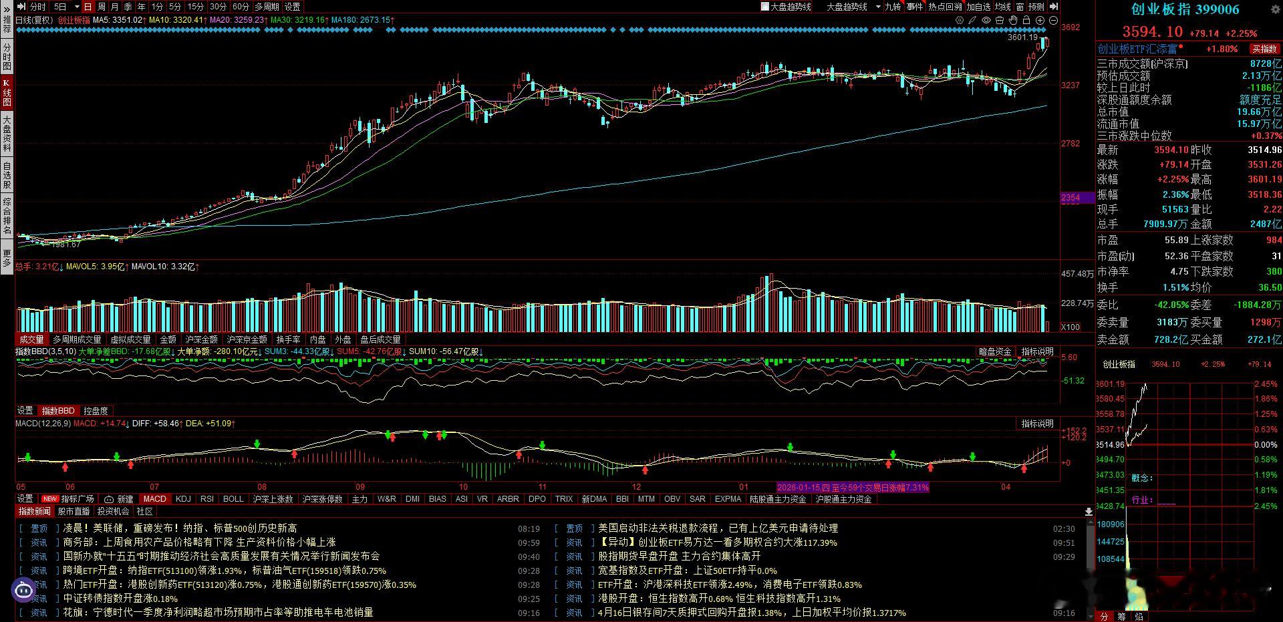The width and height of the screenshot is (1283, 622).
Task: Open 事件 toolbar item
Action: [x=915, y=7]
